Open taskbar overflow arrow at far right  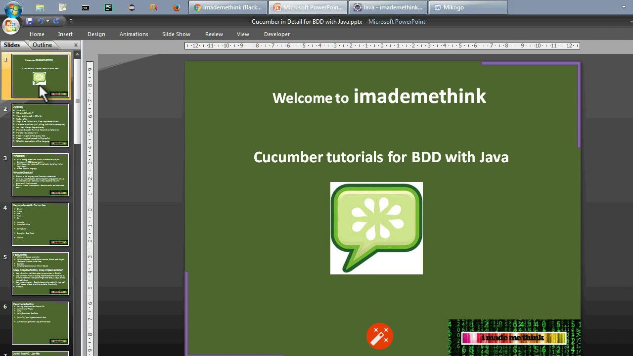(624, 7)
